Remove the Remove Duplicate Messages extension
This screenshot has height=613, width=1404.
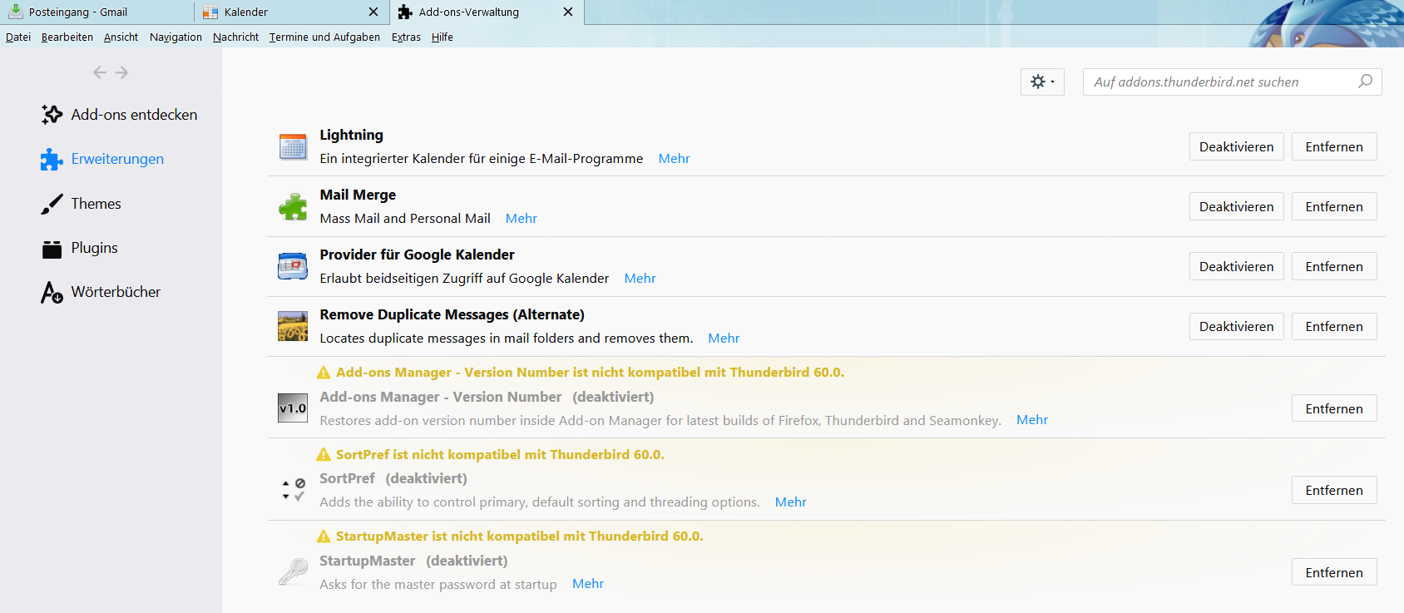tap(1334, 326)
